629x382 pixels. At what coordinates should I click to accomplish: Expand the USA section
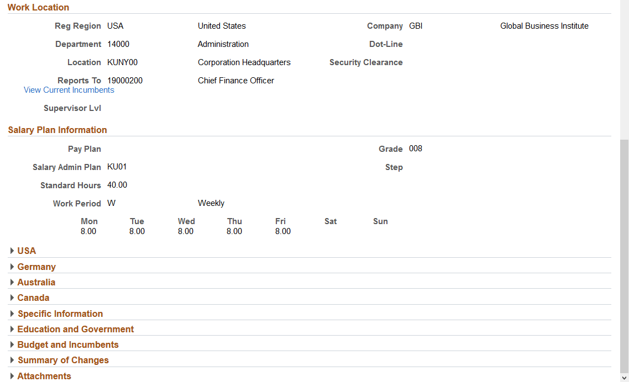(x=26, y=251)
